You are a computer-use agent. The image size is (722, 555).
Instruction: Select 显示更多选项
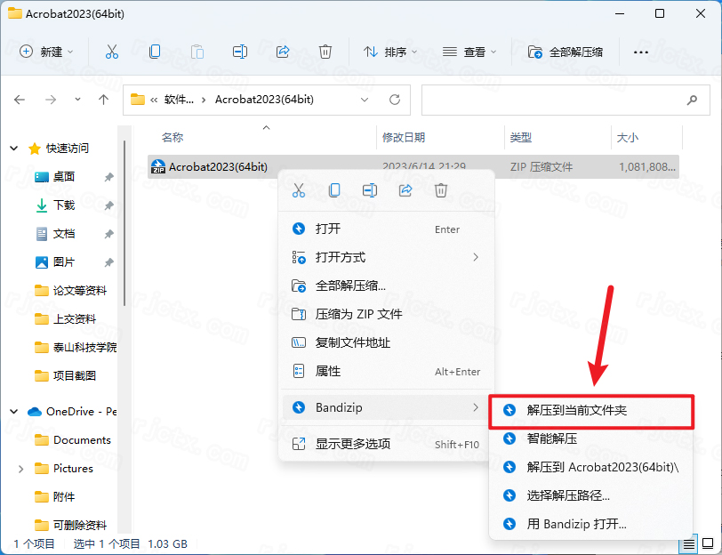386,444
